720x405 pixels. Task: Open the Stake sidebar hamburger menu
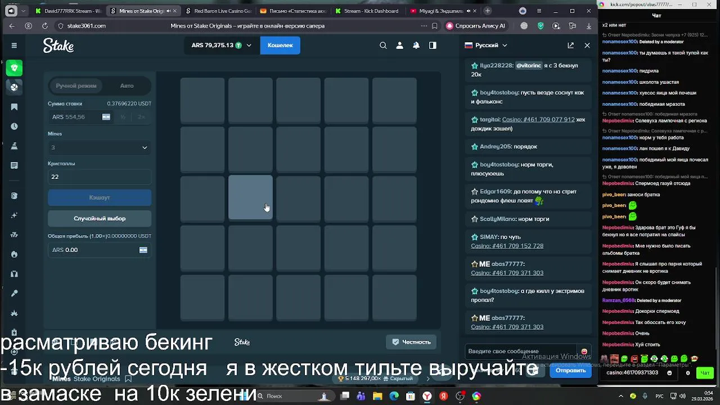pyautogui.click(x=14, y=46)
